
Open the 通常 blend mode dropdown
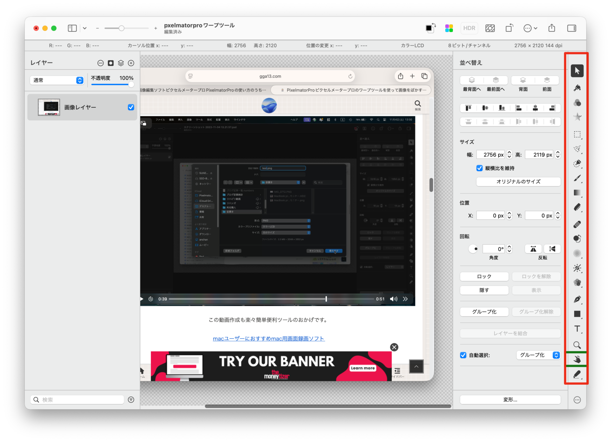click(57, 80)
